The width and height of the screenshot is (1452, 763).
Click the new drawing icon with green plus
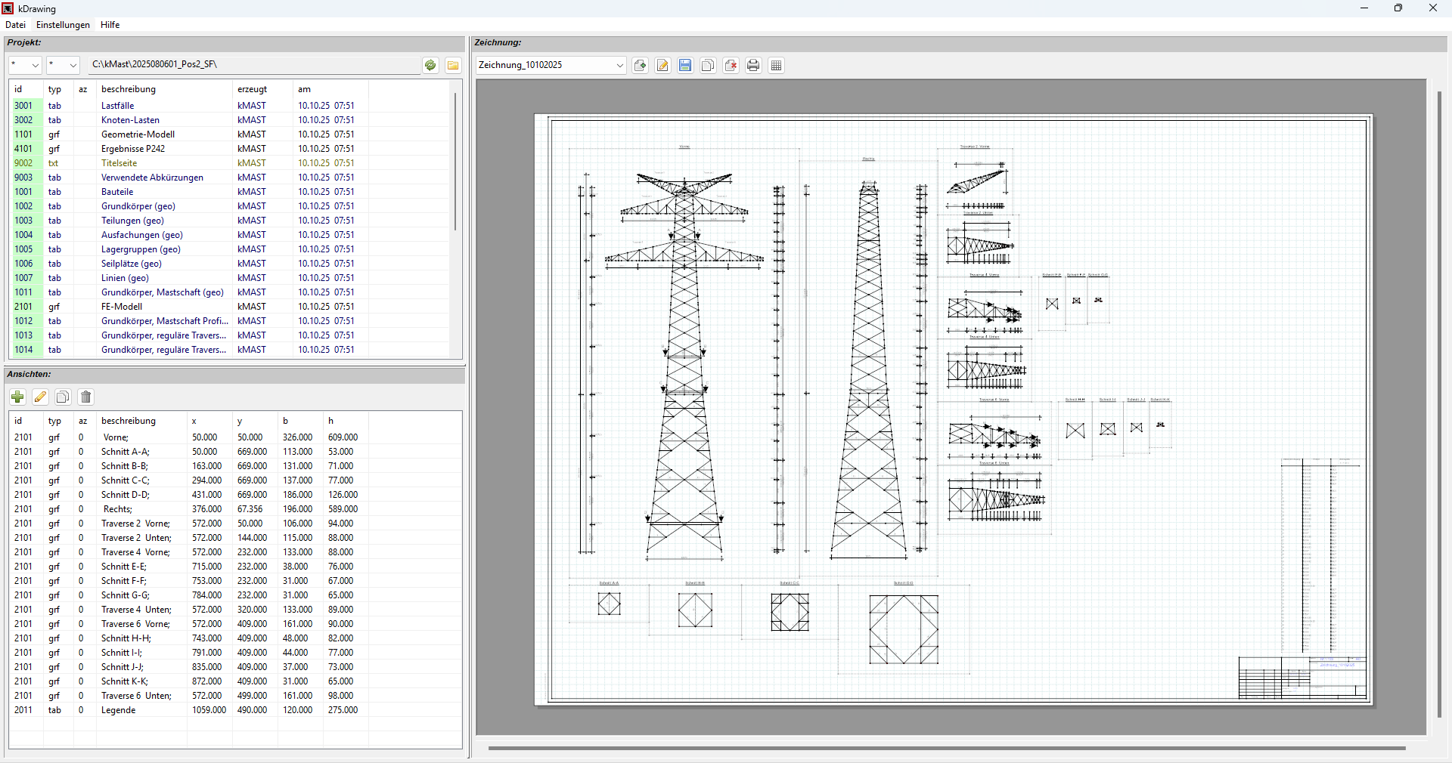pos(641,66)
